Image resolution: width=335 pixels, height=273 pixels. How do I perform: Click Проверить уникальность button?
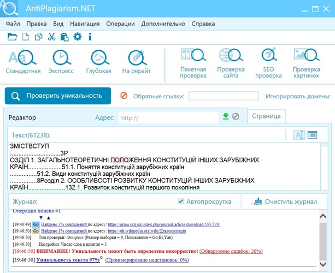click(58, 96)
